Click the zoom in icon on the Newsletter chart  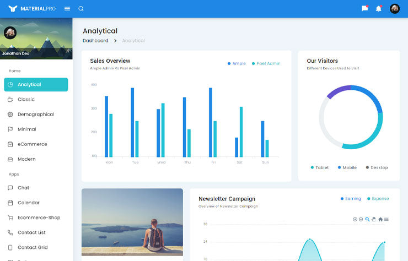355,219
